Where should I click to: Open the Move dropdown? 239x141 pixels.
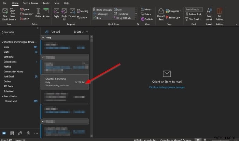pyautogui.click(x=146, y=10)
